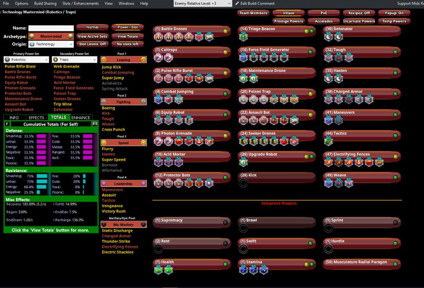Click the Incarnate Powers button
The width and height of the screenshot is (424, 288).
359,21
